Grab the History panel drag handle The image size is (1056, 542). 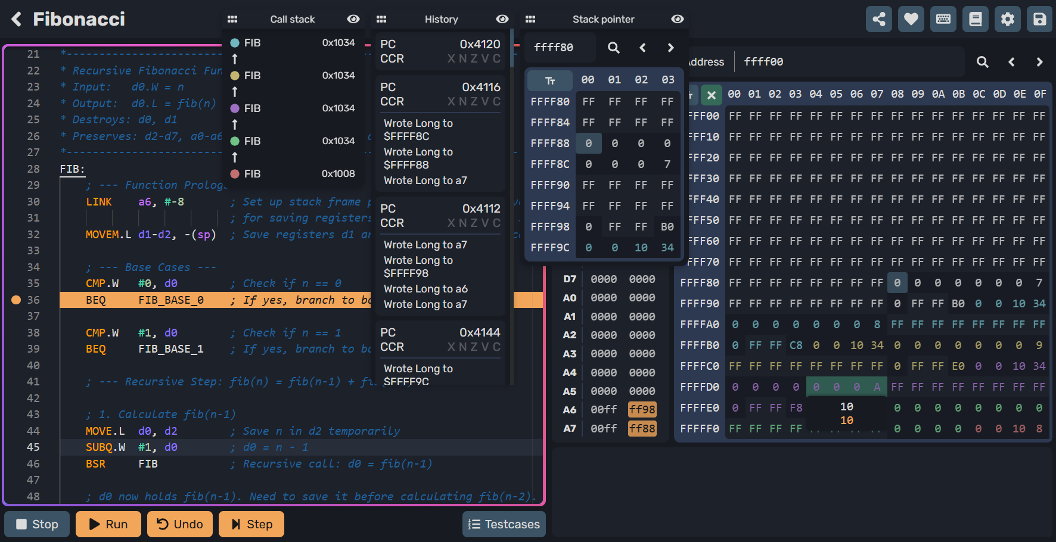coord(381,19)
